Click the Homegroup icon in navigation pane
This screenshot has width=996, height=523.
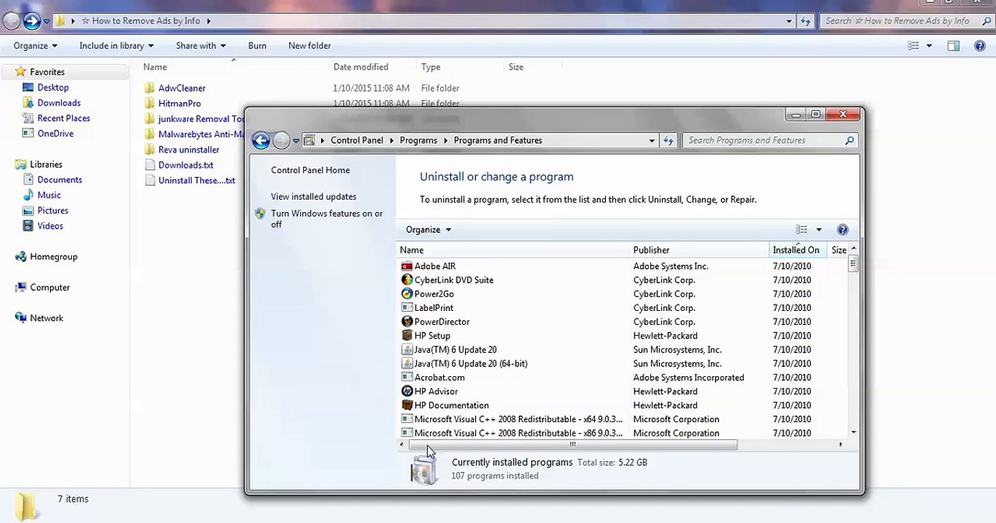tap(20, 256)
